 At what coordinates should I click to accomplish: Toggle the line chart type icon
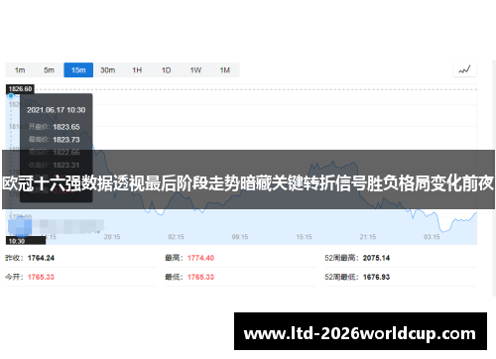[x=464, y=69]
